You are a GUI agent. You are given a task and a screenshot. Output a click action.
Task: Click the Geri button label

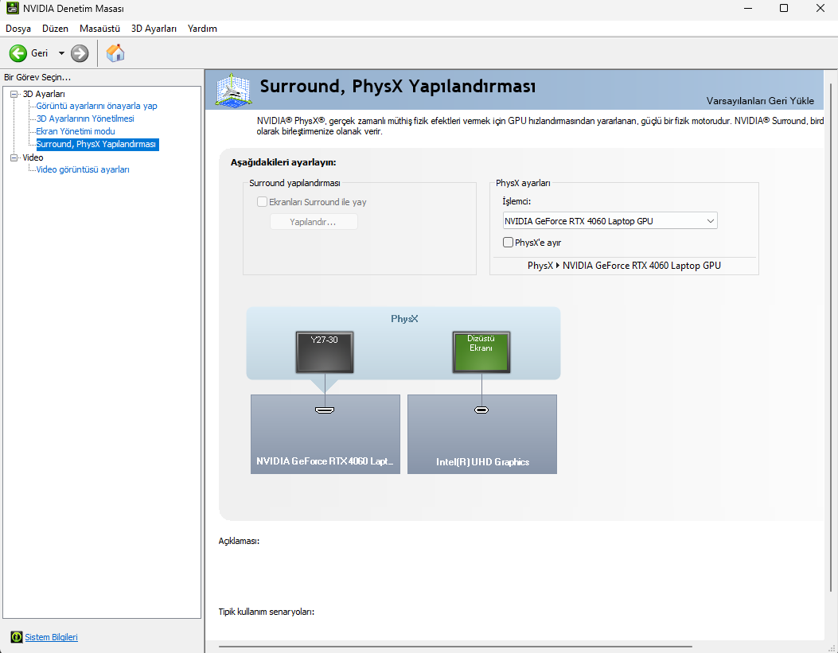pos(40,53)
